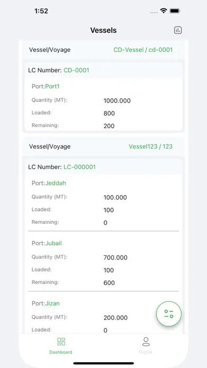The height and width of the screenshot is (368, 207).
Task: Switch to the Profile tab label
Action: click(x=146, y=352)
